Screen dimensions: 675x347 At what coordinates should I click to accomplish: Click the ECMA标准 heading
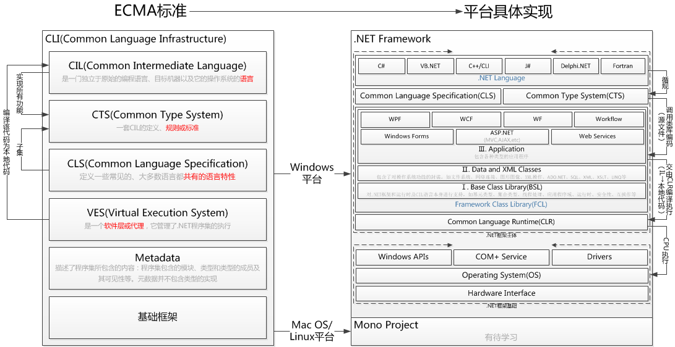[x=151, y=11]
